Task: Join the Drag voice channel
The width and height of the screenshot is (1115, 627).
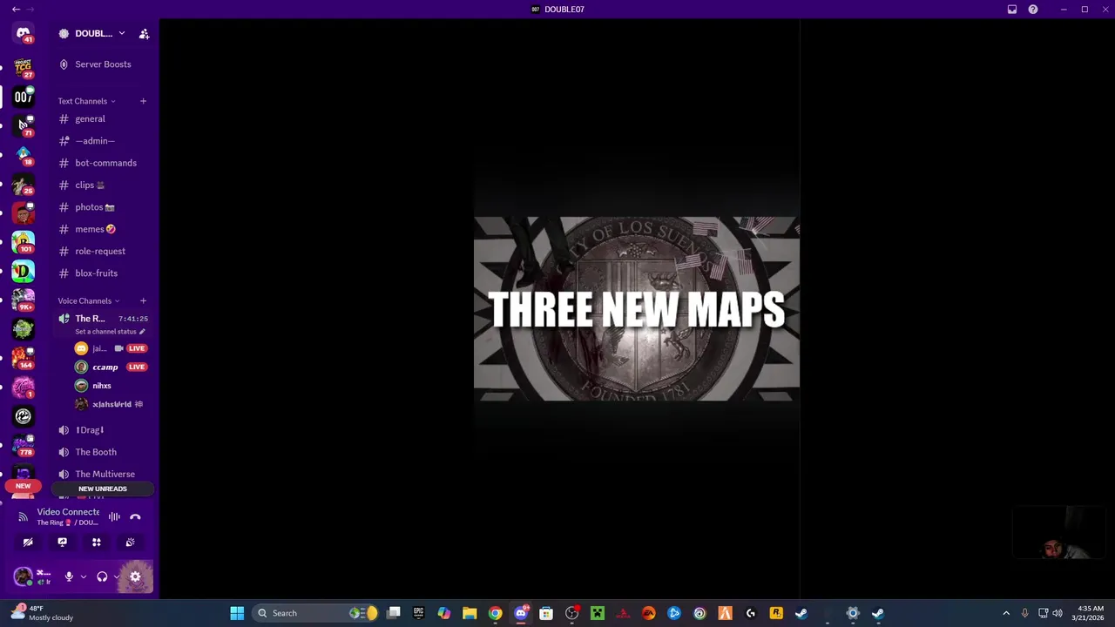Action: click(104, 430)
